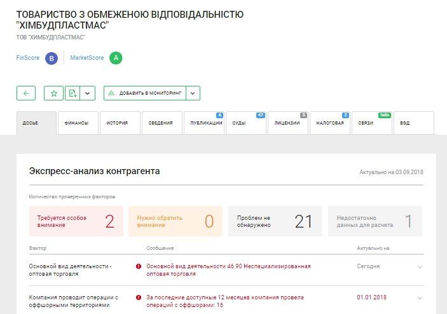The height and width of the screenshot is (314, 447).
Task: Click the MarketScore A badge
Action: tap(116, 58)
